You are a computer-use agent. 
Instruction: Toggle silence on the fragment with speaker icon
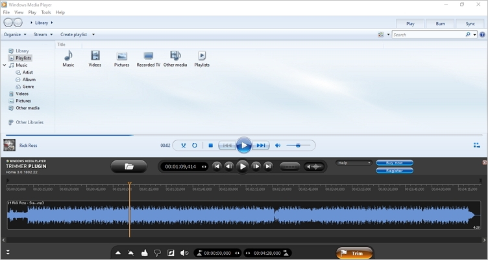pyautogui.click(x=184, y=253)
